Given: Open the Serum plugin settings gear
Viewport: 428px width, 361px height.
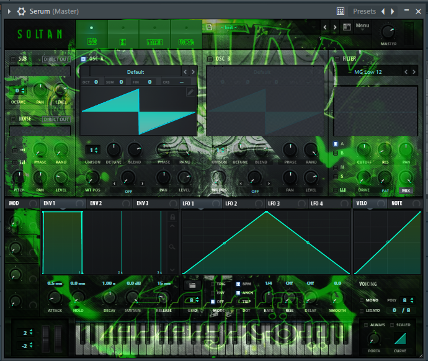Looking at the screenshot, I should pyautogui.click(x=21, y=11).
